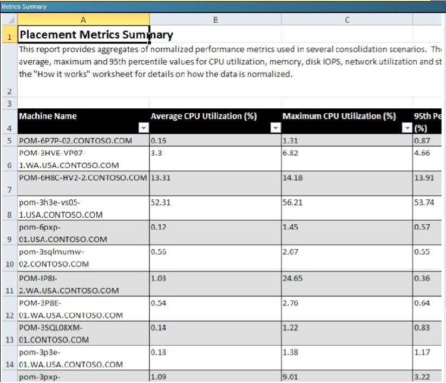Select cell POM-3HVE-VP07-1.WA.USA.CONTOSO.COM
The width and height of the screenshot is (446, 383).
tap(83, 159)
